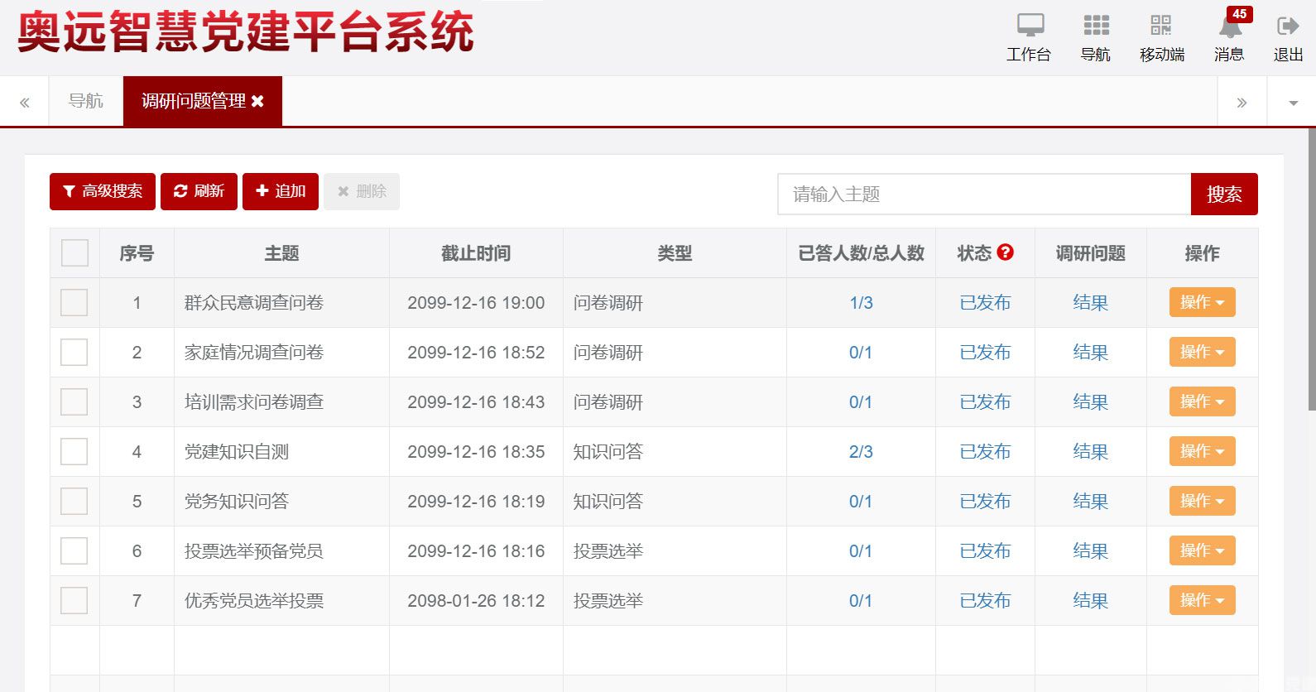Select the 党建知识自测 topic cell
This screenshot has width=1316, height=692.
pyautogui.click(x=281, y=451)
